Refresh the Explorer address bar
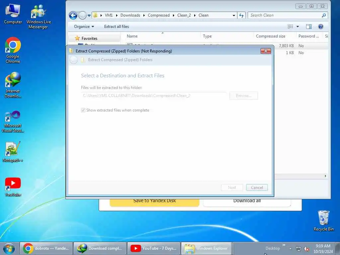The image size is (340, 255). coord(241,15)
